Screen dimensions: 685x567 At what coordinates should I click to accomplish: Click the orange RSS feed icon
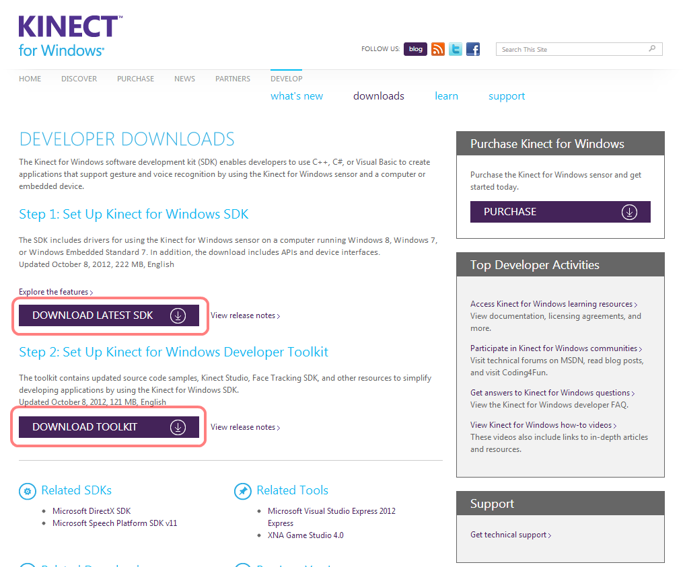438,49
